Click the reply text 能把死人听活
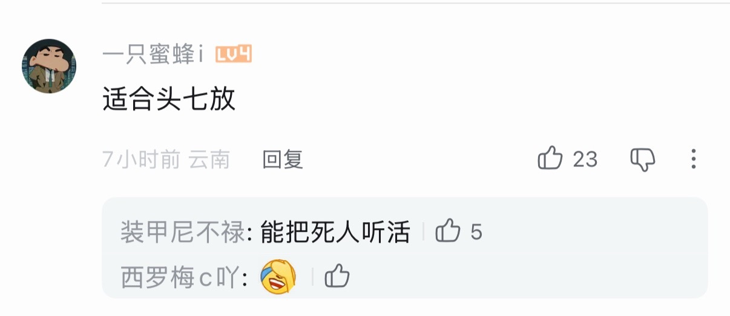This screenshot has height=316, width=730. (x=335, y=232)
